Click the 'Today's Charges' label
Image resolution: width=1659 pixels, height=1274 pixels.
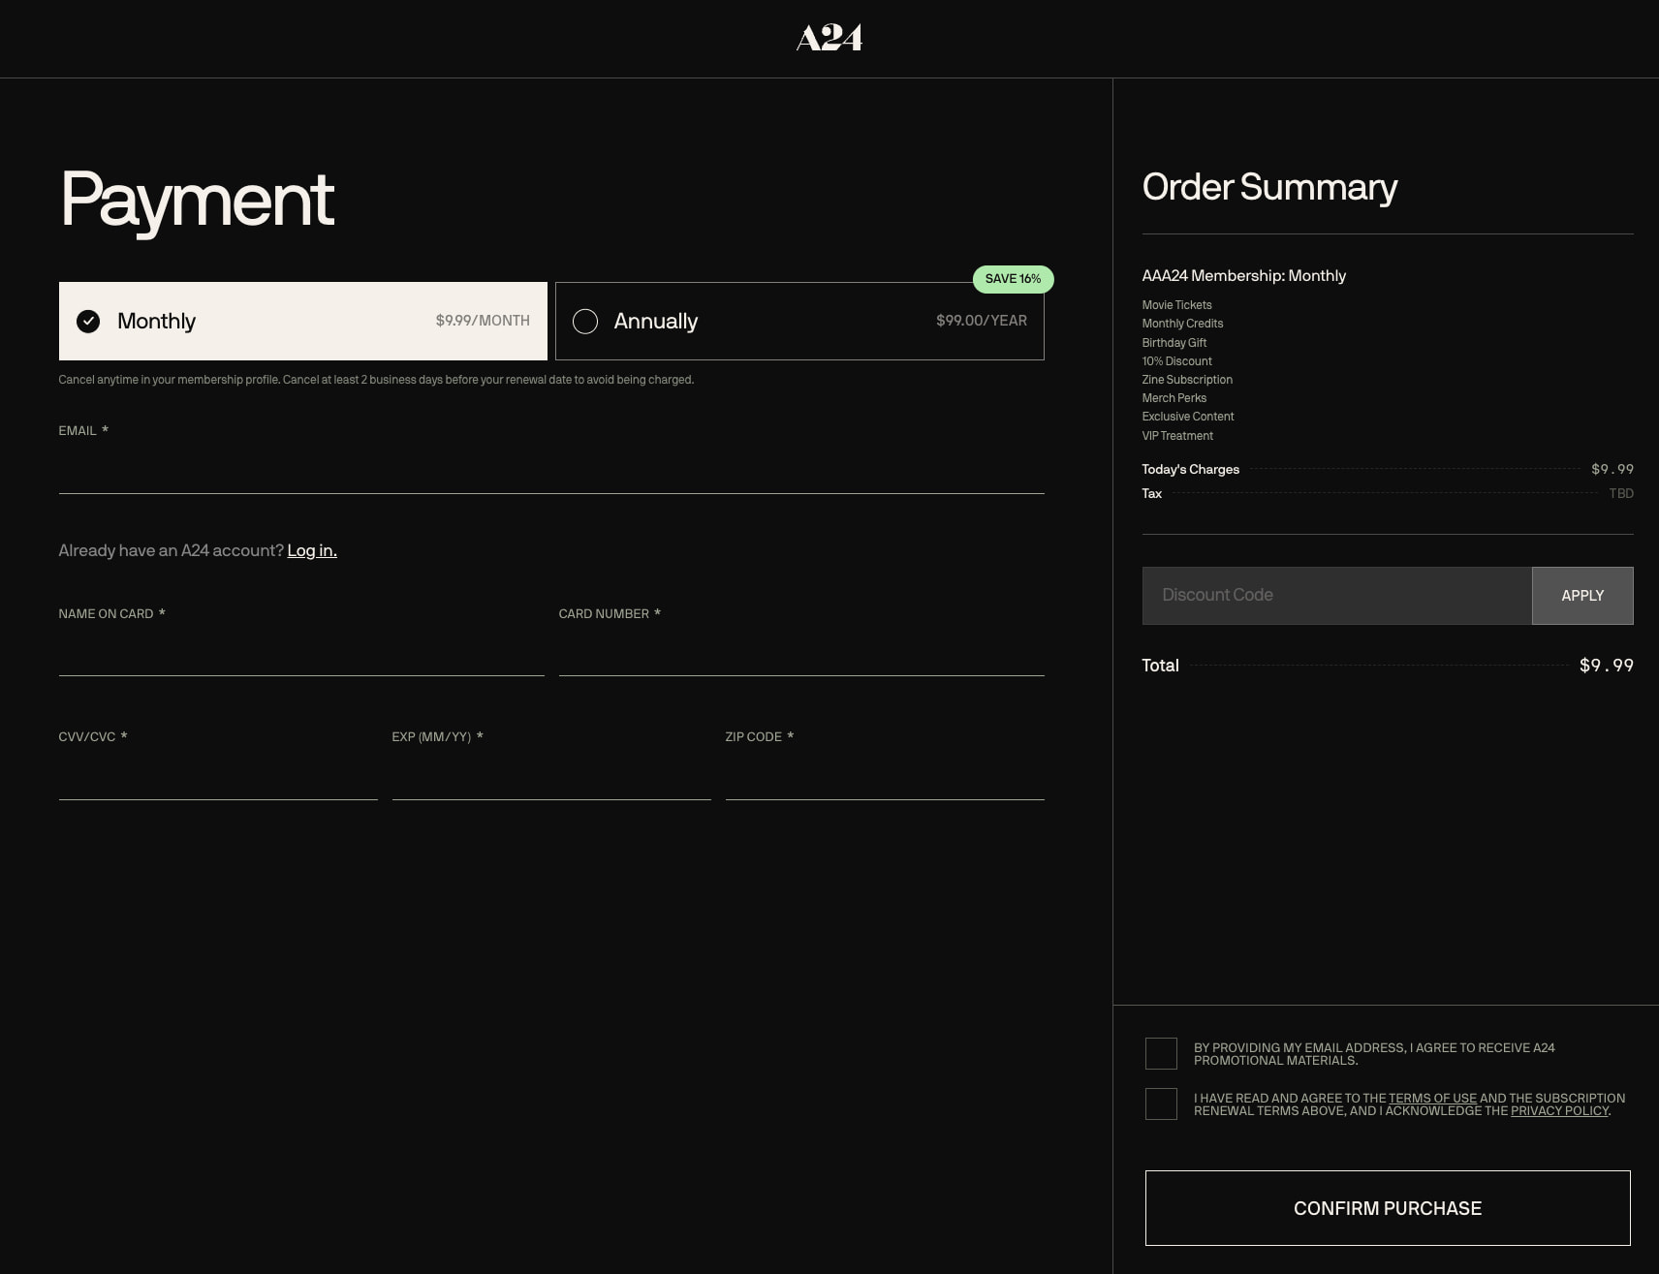(x=1190, y=469)
